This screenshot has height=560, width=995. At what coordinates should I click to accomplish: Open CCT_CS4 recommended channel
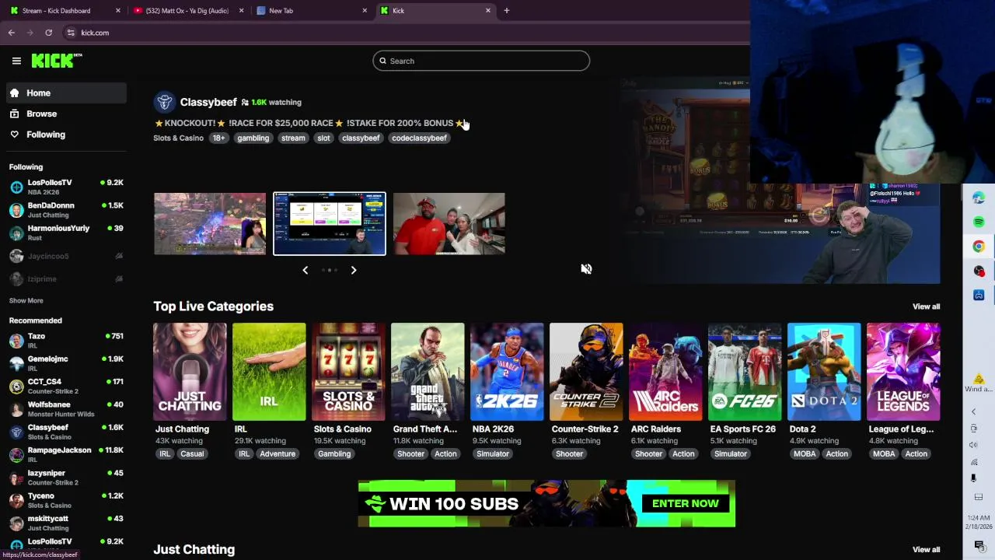(x=66, y=387)
